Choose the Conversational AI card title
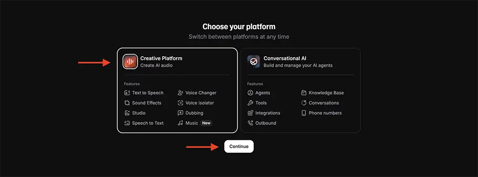This screenshot has width=478, height=177. click(x=285, y=58)
